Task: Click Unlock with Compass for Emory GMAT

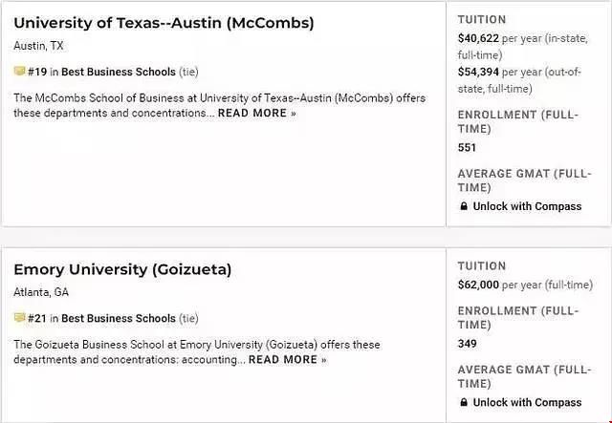Action: pos(527,402)
